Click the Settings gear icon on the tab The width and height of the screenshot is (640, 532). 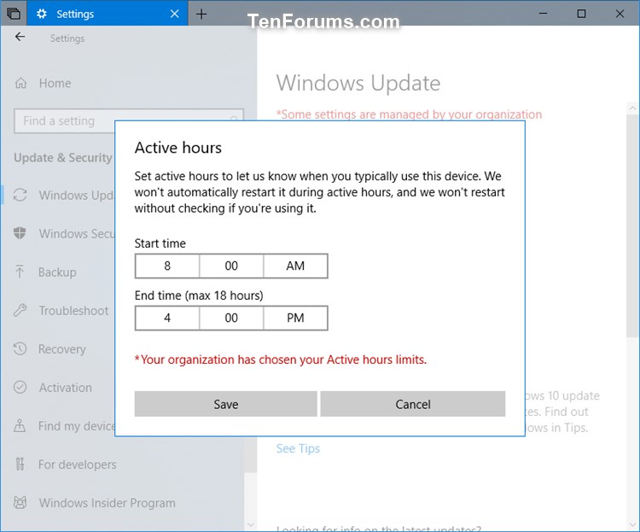click(41, 14)
